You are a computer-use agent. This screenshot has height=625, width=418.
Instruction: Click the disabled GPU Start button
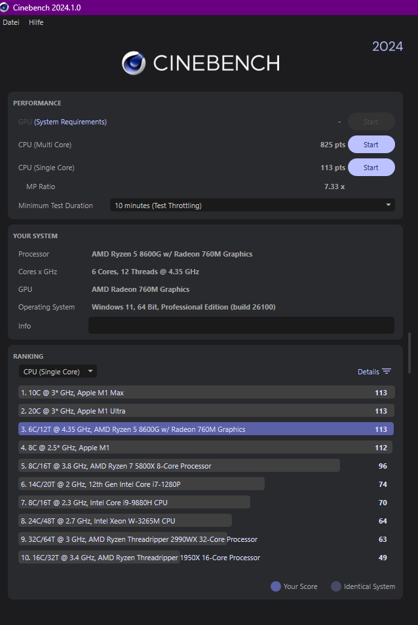tap(371, 122)
